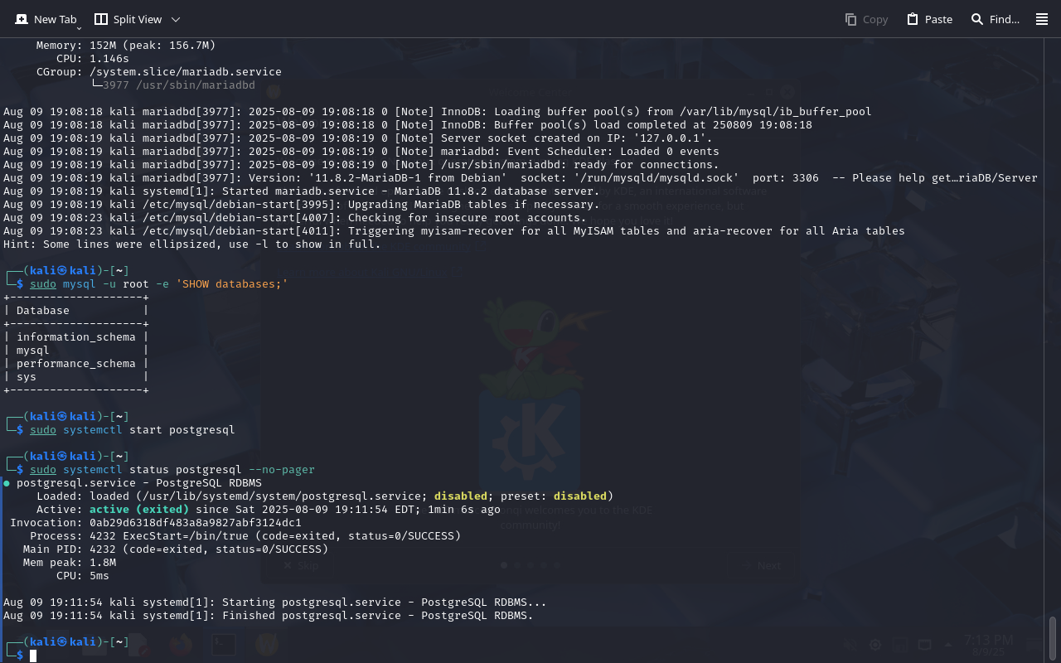Click the blinking cursor at the prompt
Screen dimensions: 1061x663
pyautogui.click(x=33, y=656)
